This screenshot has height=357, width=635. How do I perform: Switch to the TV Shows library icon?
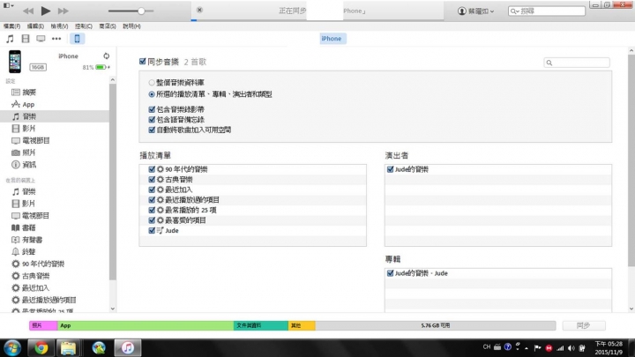[x=41, y=39]
